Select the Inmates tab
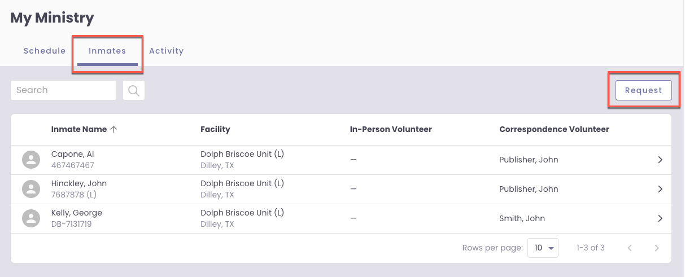 [107, 51]
